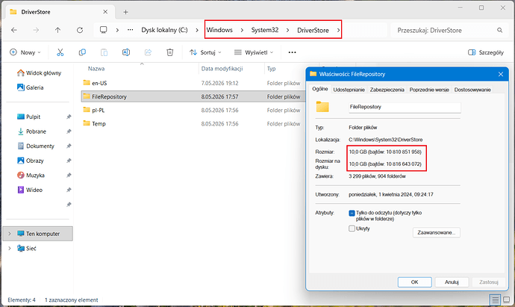The image size is (515, 307).
Task: Switch to Poprzednie wersje tab
Action: coord(429,90)
